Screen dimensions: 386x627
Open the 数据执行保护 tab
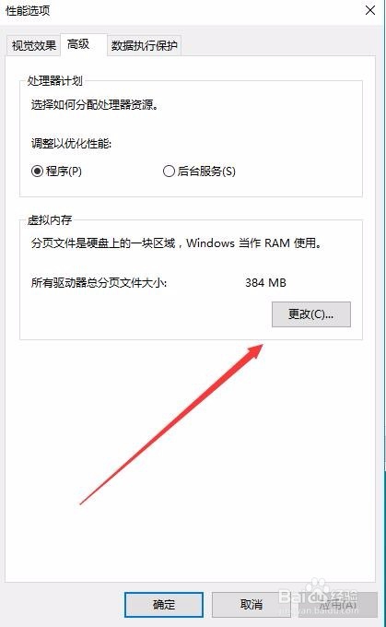click(x=144, y=45)
